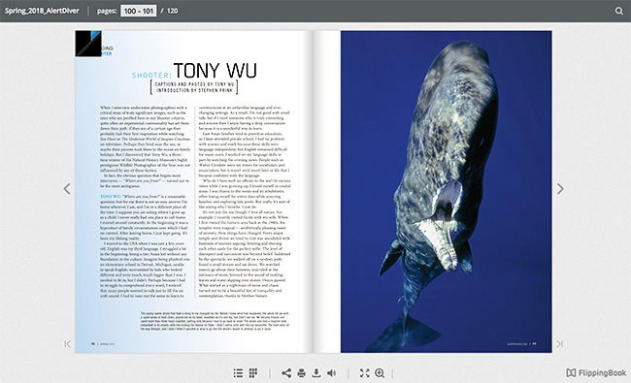Toggle fullscreen mode
This screenshot has width=631, height=383.
coord(365,373)
